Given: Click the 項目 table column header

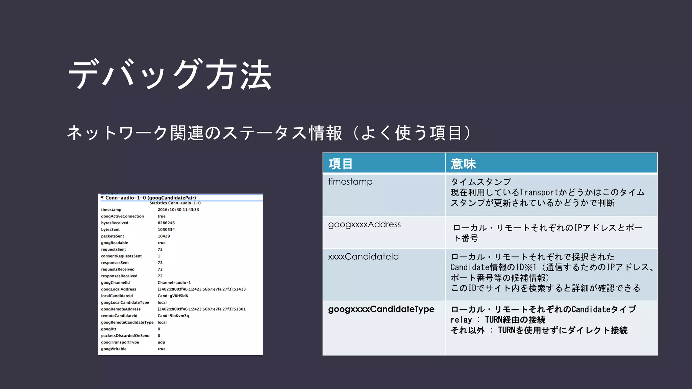Looking at the screenshot, I should (384, 163).
